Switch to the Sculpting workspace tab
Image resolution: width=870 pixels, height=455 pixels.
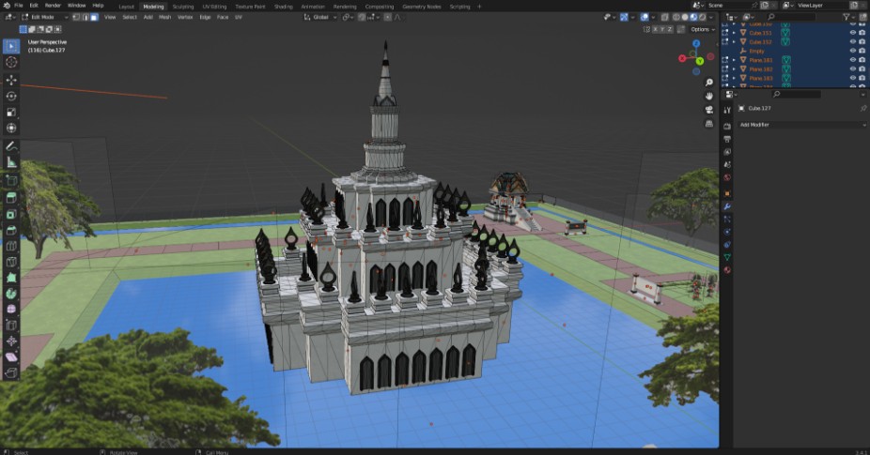(x=183, y=6)
